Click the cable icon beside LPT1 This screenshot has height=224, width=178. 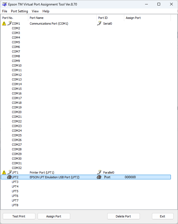9,172
